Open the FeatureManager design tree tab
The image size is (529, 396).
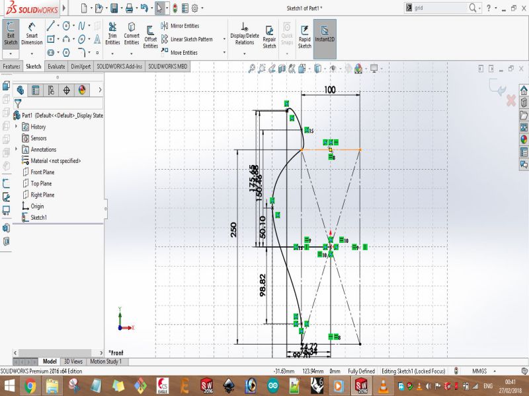(20, 90)
